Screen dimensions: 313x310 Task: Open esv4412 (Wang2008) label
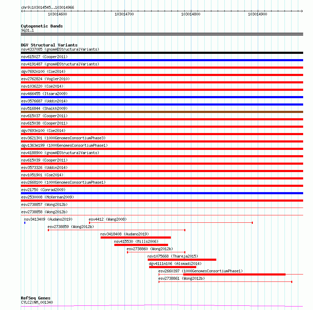click(x=108, y=219)
